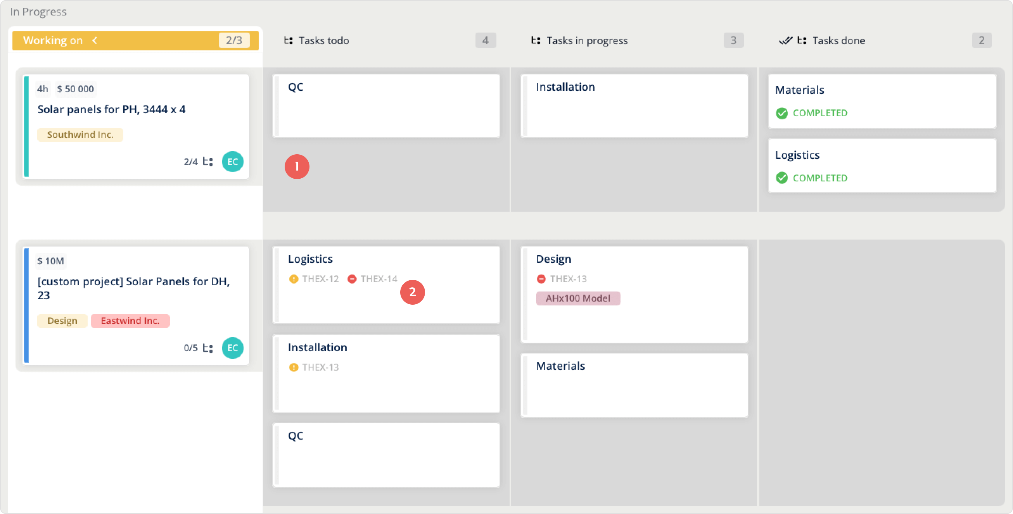The width and height of the screenshot is (1013, 514).
Task: Click the red blocked icon beside THEX-14
Action: tap(352, 279)
